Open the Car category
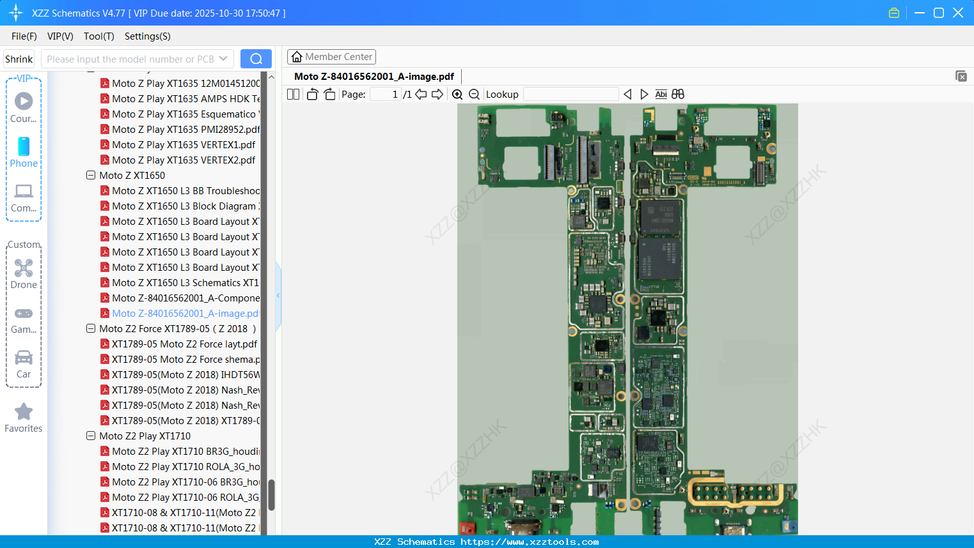The image size is (974, 548). pos(24,364)
